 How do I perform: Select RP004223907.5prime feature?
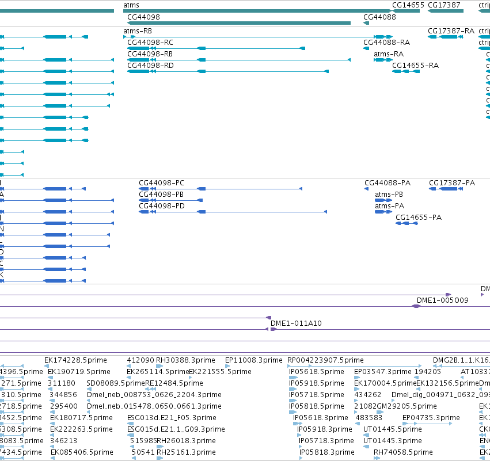point(325,360)
